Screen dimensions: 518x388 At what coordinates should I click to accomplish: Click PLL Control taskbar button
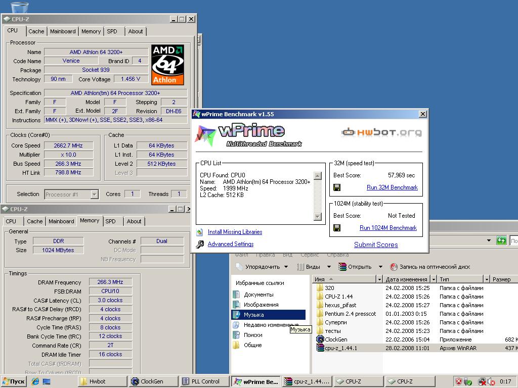point(205,381)
